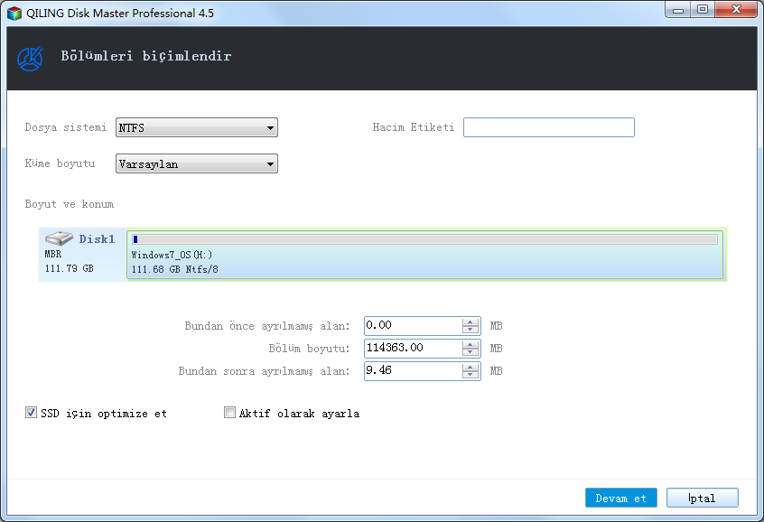The image size is (764, 522).
Task: Click the Hacim Etiketi text field
Action: [x=549, y=127]
